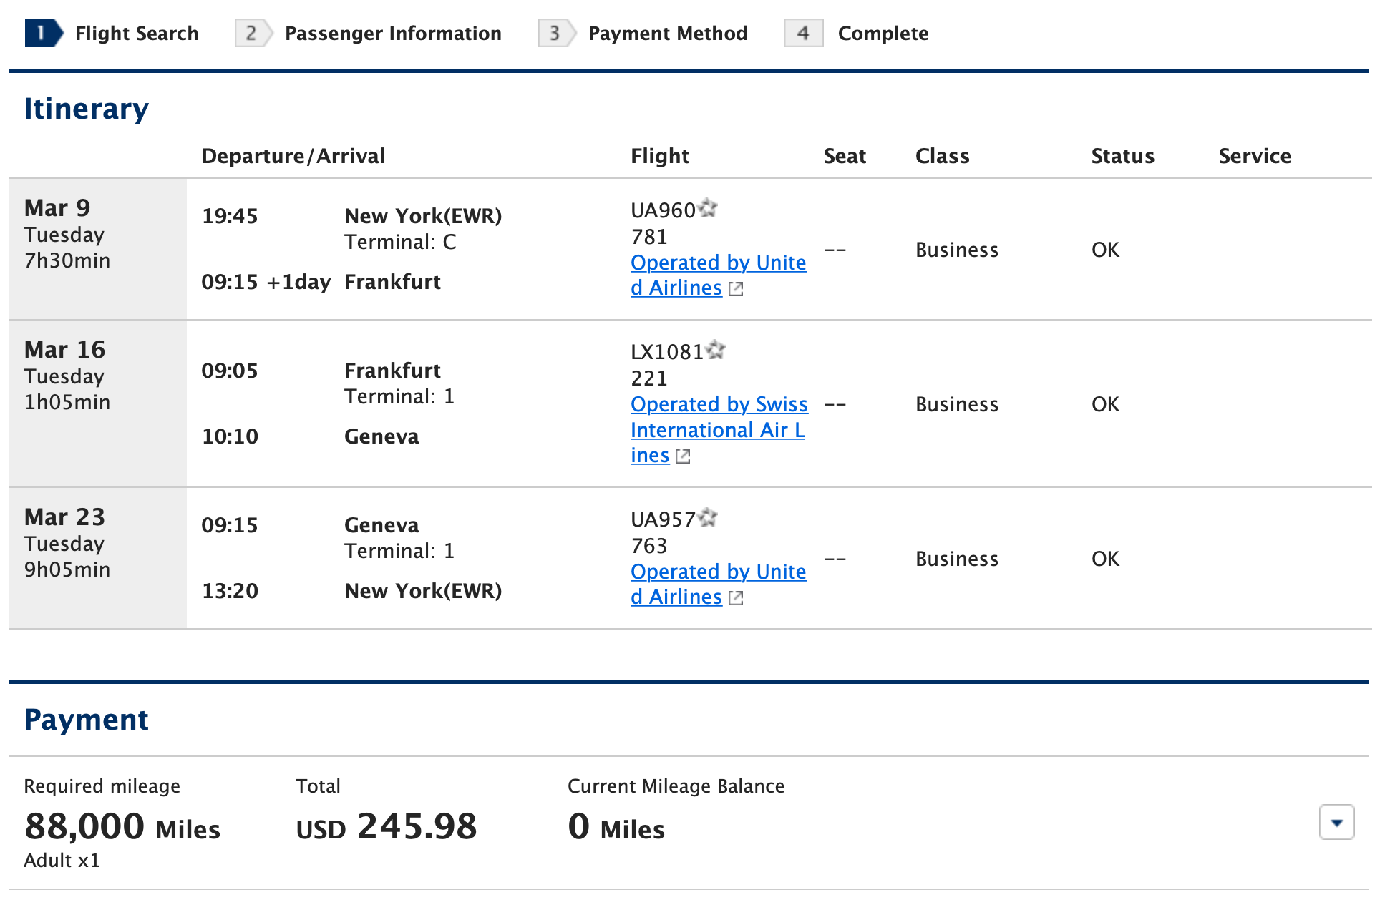Expand the Current Mileage Balance dropdown arrow

[1336, 823]
